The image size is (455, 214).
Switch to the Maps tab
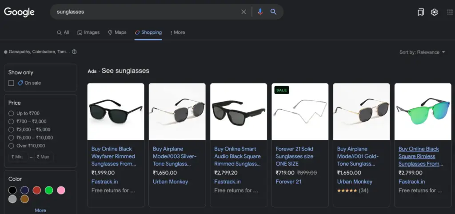pyautogui.click(x=117, y=32)
